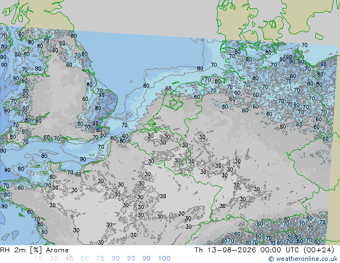Click the date 'Th 13-08-2026'
The height and width of the screenshot is (263, 340).
point(225,250)
